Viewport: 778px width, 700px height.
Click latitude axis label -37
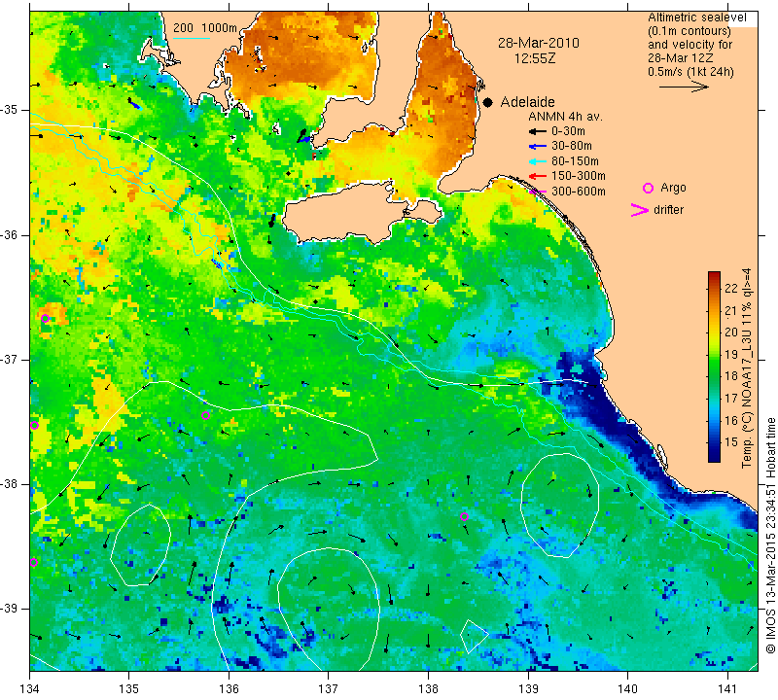click(10, 359)
